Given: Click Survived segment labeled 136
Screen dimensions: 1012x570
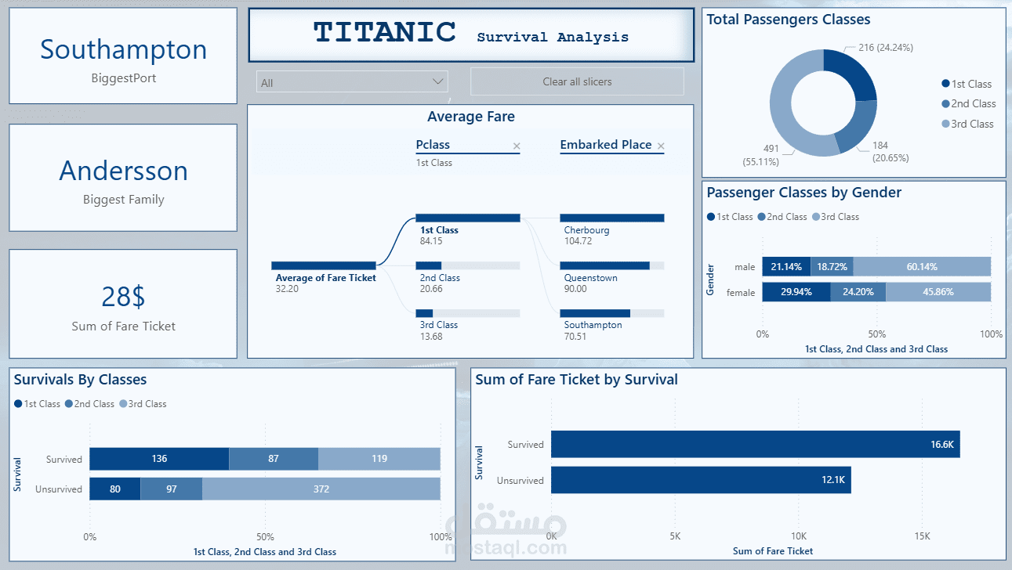Looking at the screenshot, I should (159, 459).
